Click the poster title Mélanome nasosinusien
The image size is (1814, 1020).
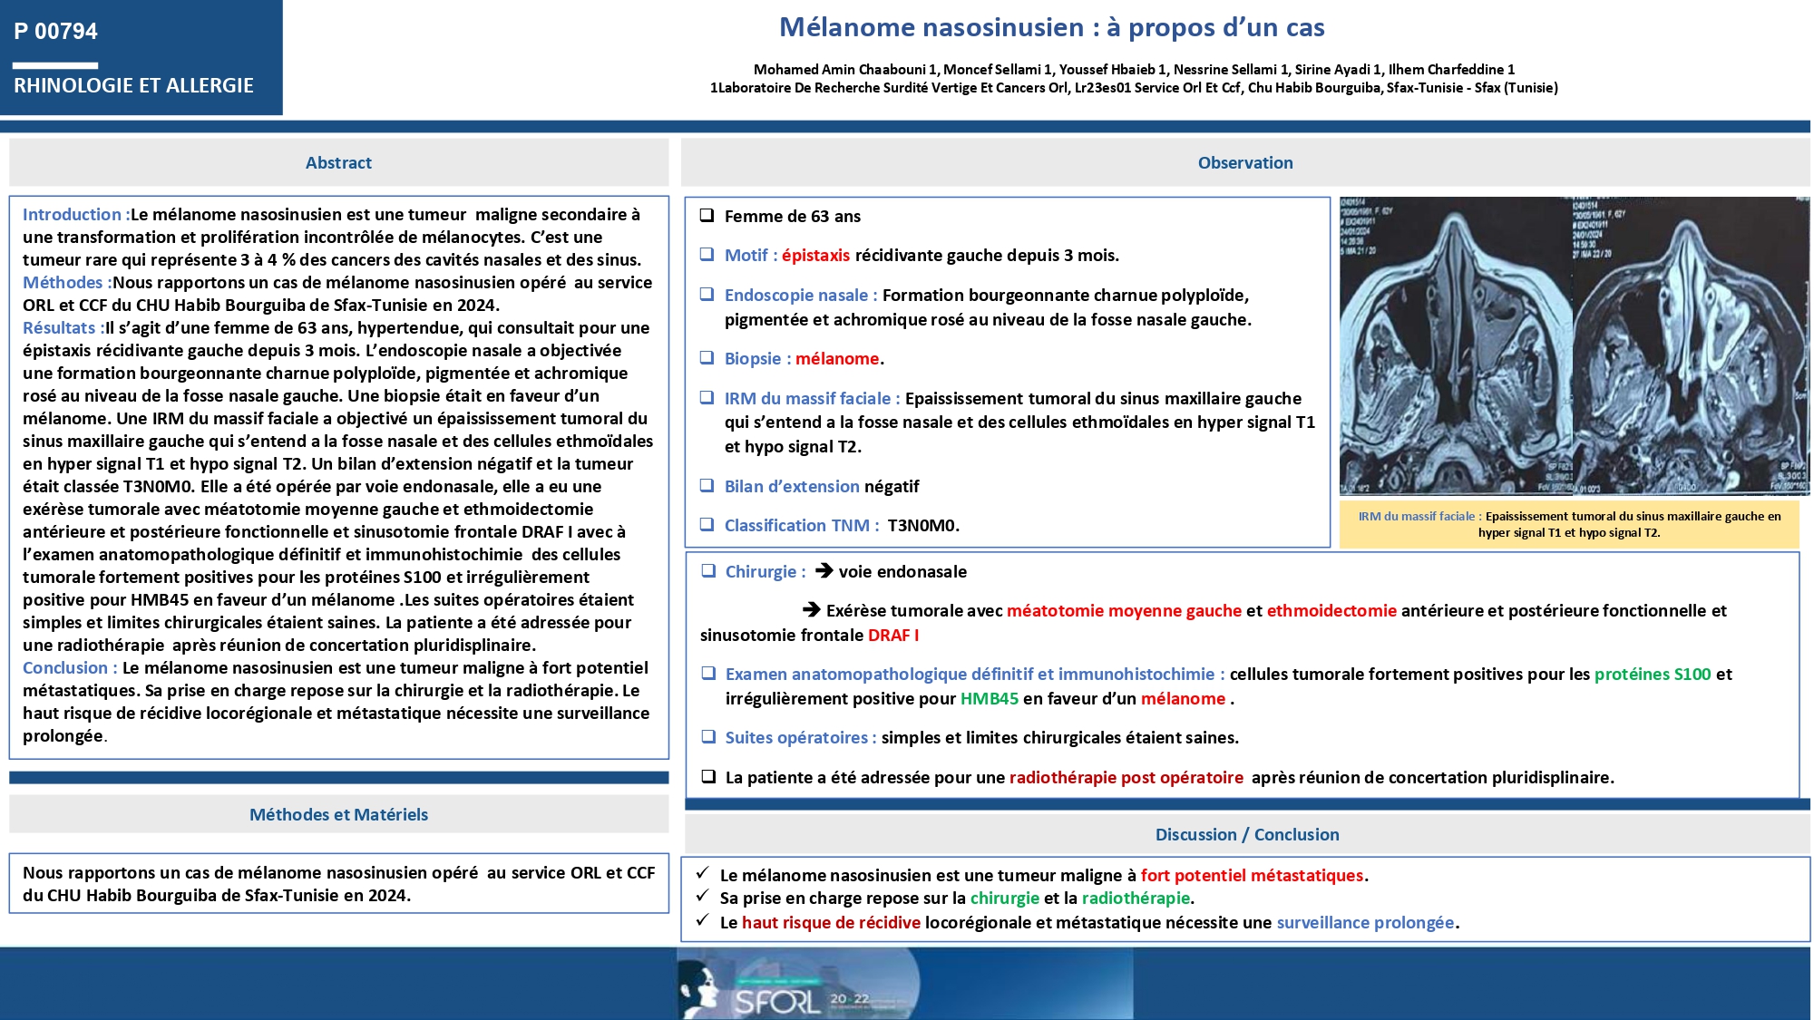click(1051, 28)
